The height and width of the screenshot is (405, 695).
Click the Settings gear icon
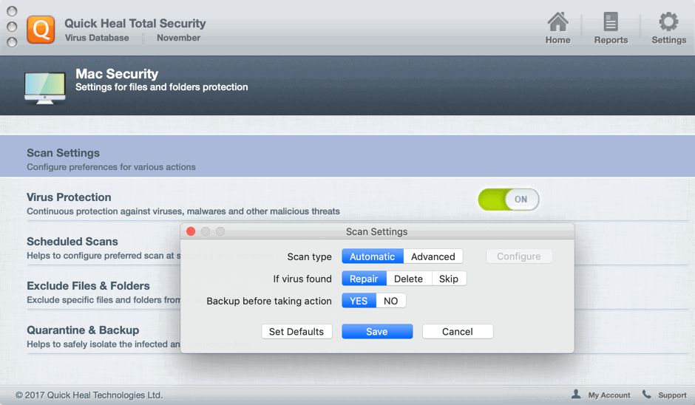coord(668,22)
